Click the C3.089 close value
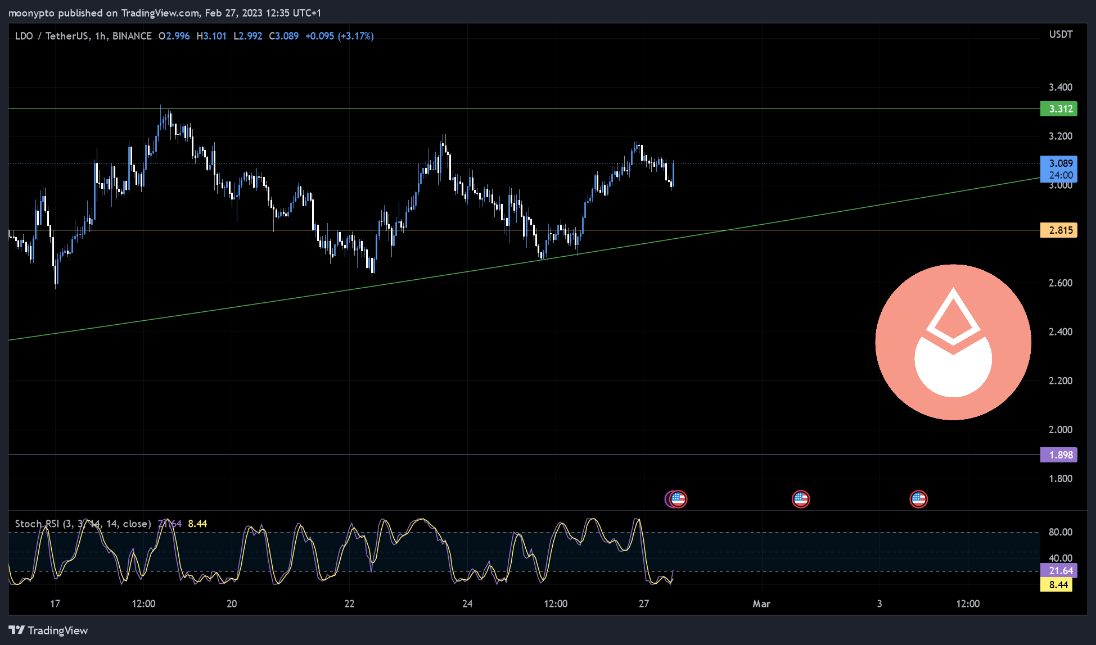1096x645 pixels. click(x=284, y=36)
